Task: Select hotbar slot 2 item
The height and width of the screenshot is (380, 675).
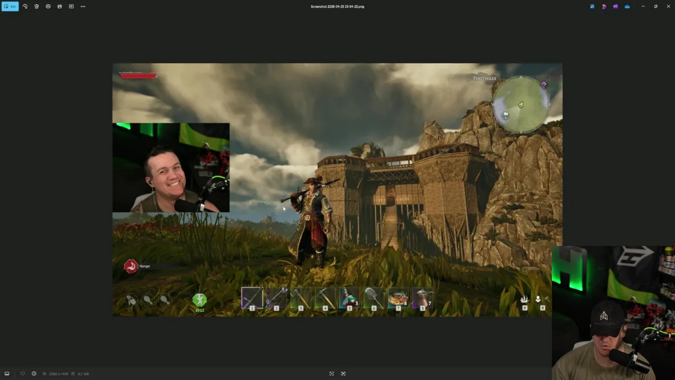Action: [x=276, y=299]
